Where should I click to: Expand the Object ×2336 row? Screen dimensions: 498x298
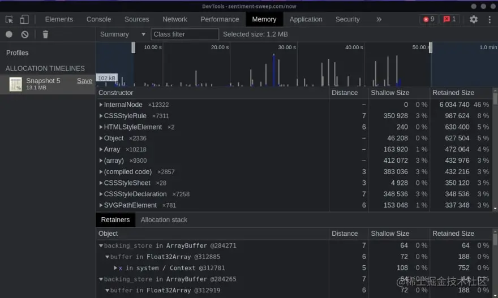pyautogui.click(x=101, y=138)
